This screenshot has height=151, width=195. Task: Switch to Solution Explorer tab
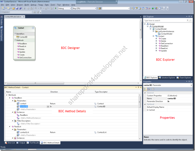point(167,78)
